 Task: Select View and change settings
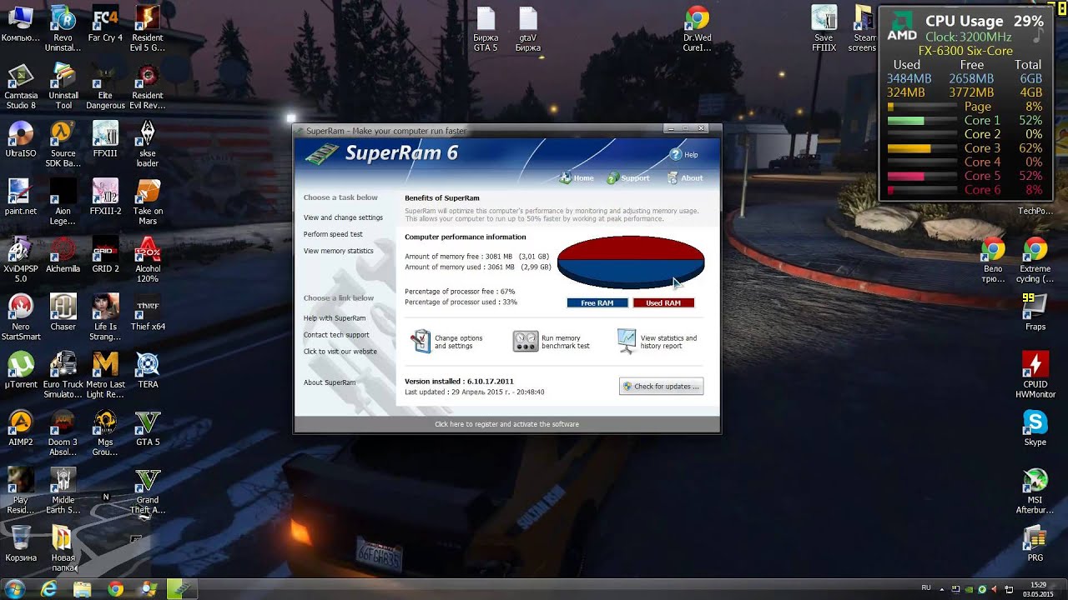pos(343,217)
